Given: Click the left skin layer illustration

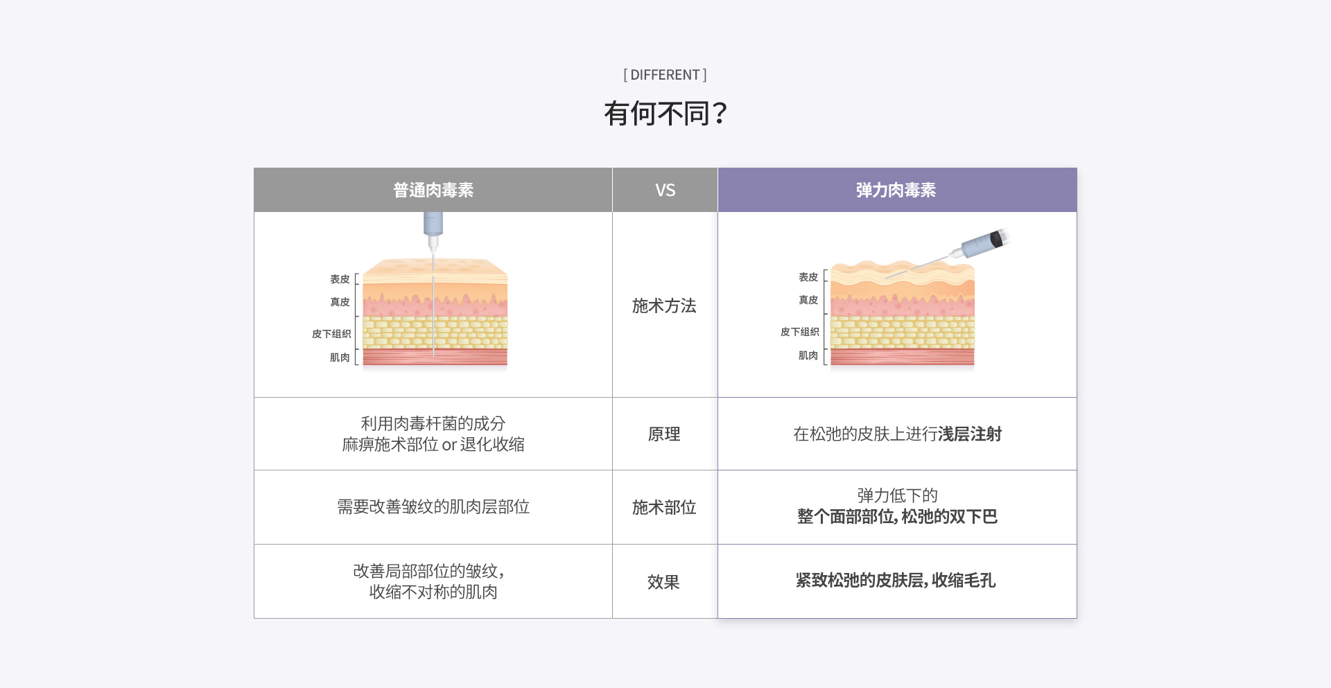Looking at the screenshot, I should pyautogui.click(x=435, y=315).
